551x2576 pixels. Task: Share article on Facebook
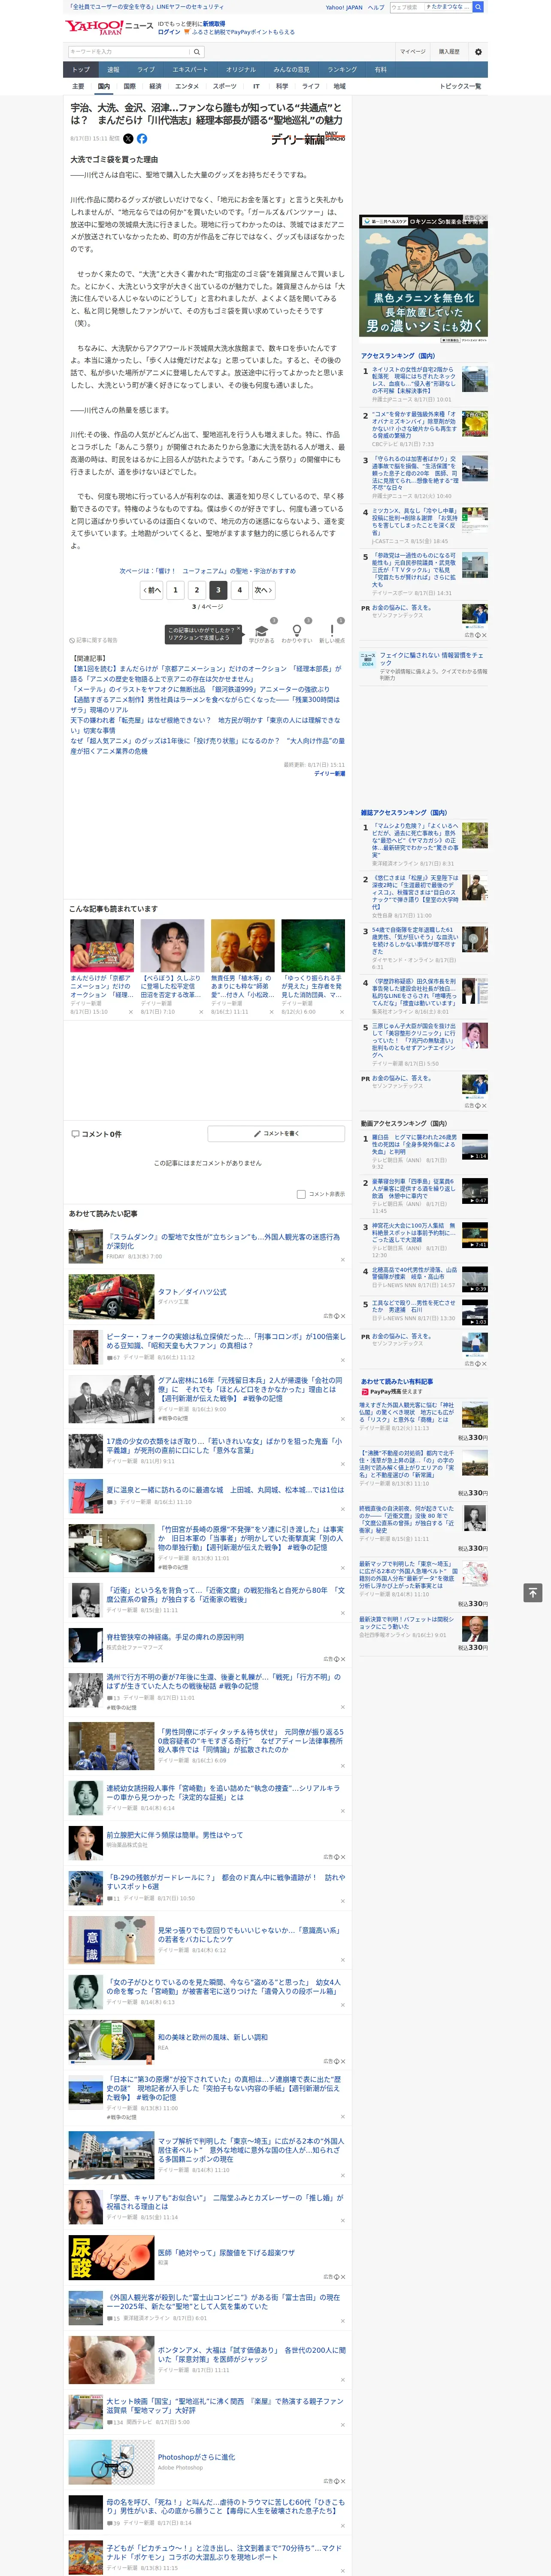point(142,139)
